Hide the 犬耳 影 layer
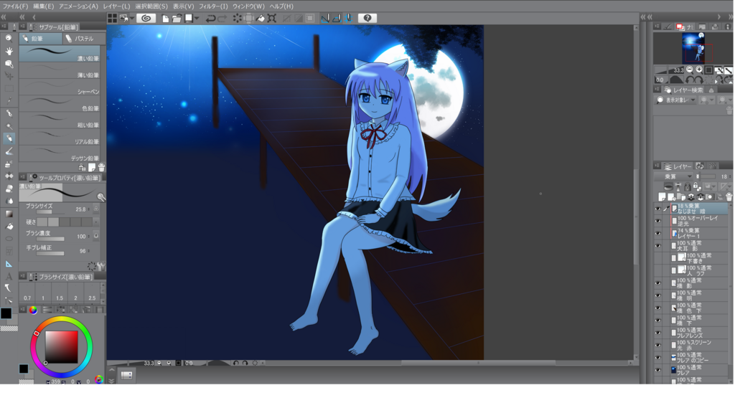735x413 pixels. [657, 246]
